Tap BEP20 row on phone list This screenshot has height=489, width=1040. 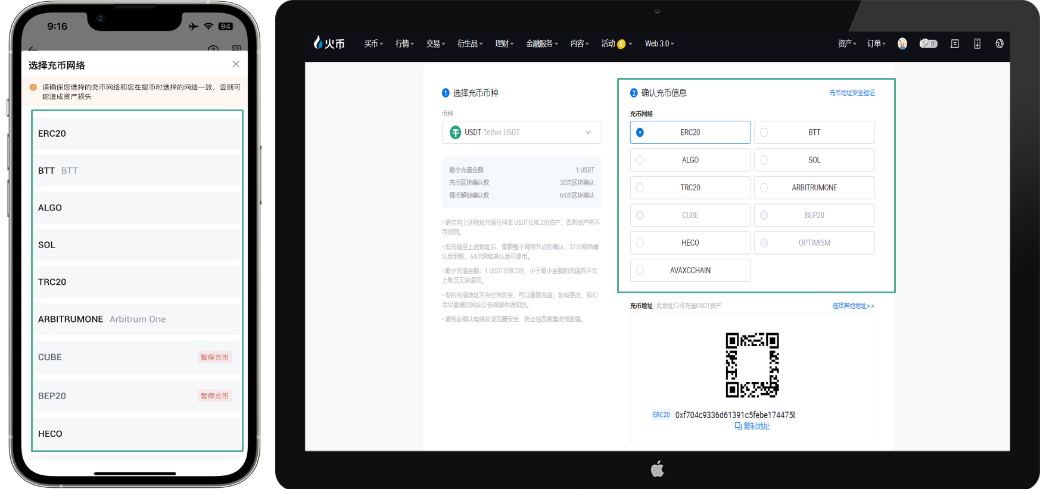[x=137, y=396]
